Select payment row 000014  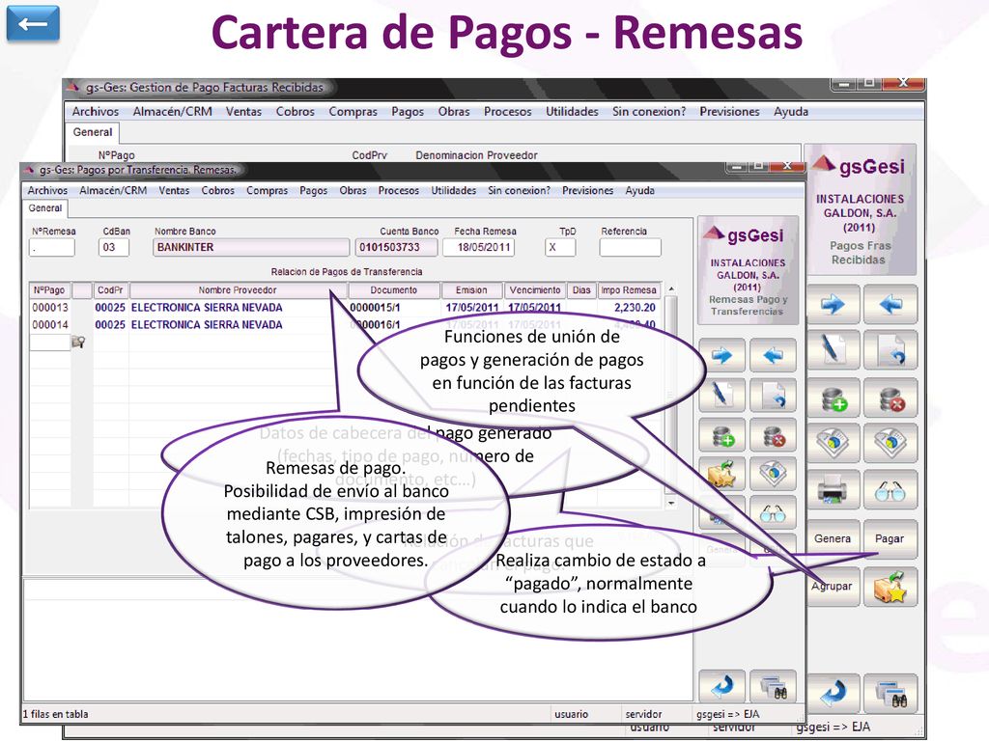coord(345,324)
